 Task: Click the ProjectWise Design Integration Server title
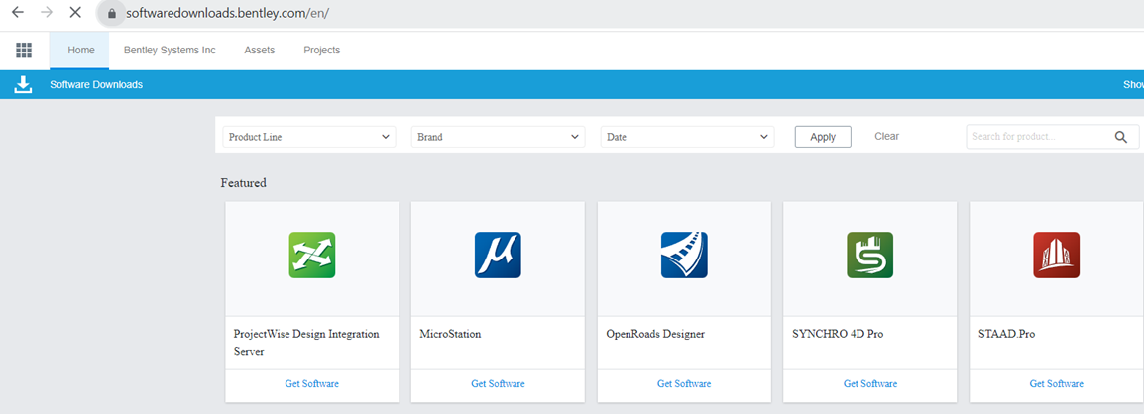(x=306, y=343)
